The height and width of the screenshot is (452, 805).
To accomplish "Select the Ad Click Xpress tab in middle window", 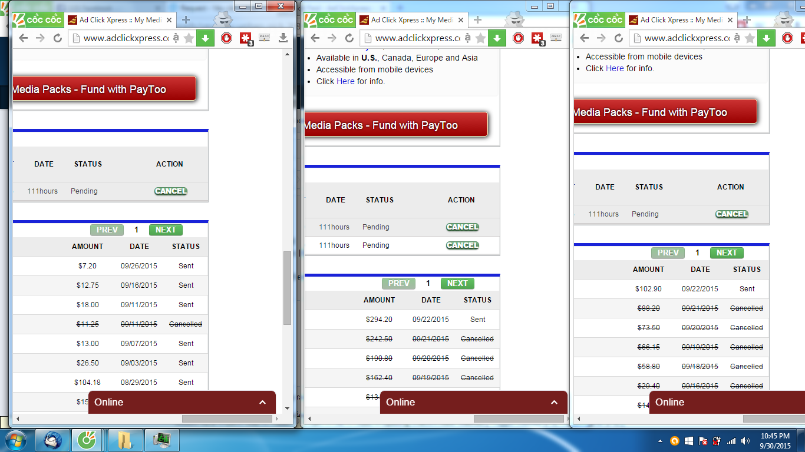I will [x=413, y=20].
